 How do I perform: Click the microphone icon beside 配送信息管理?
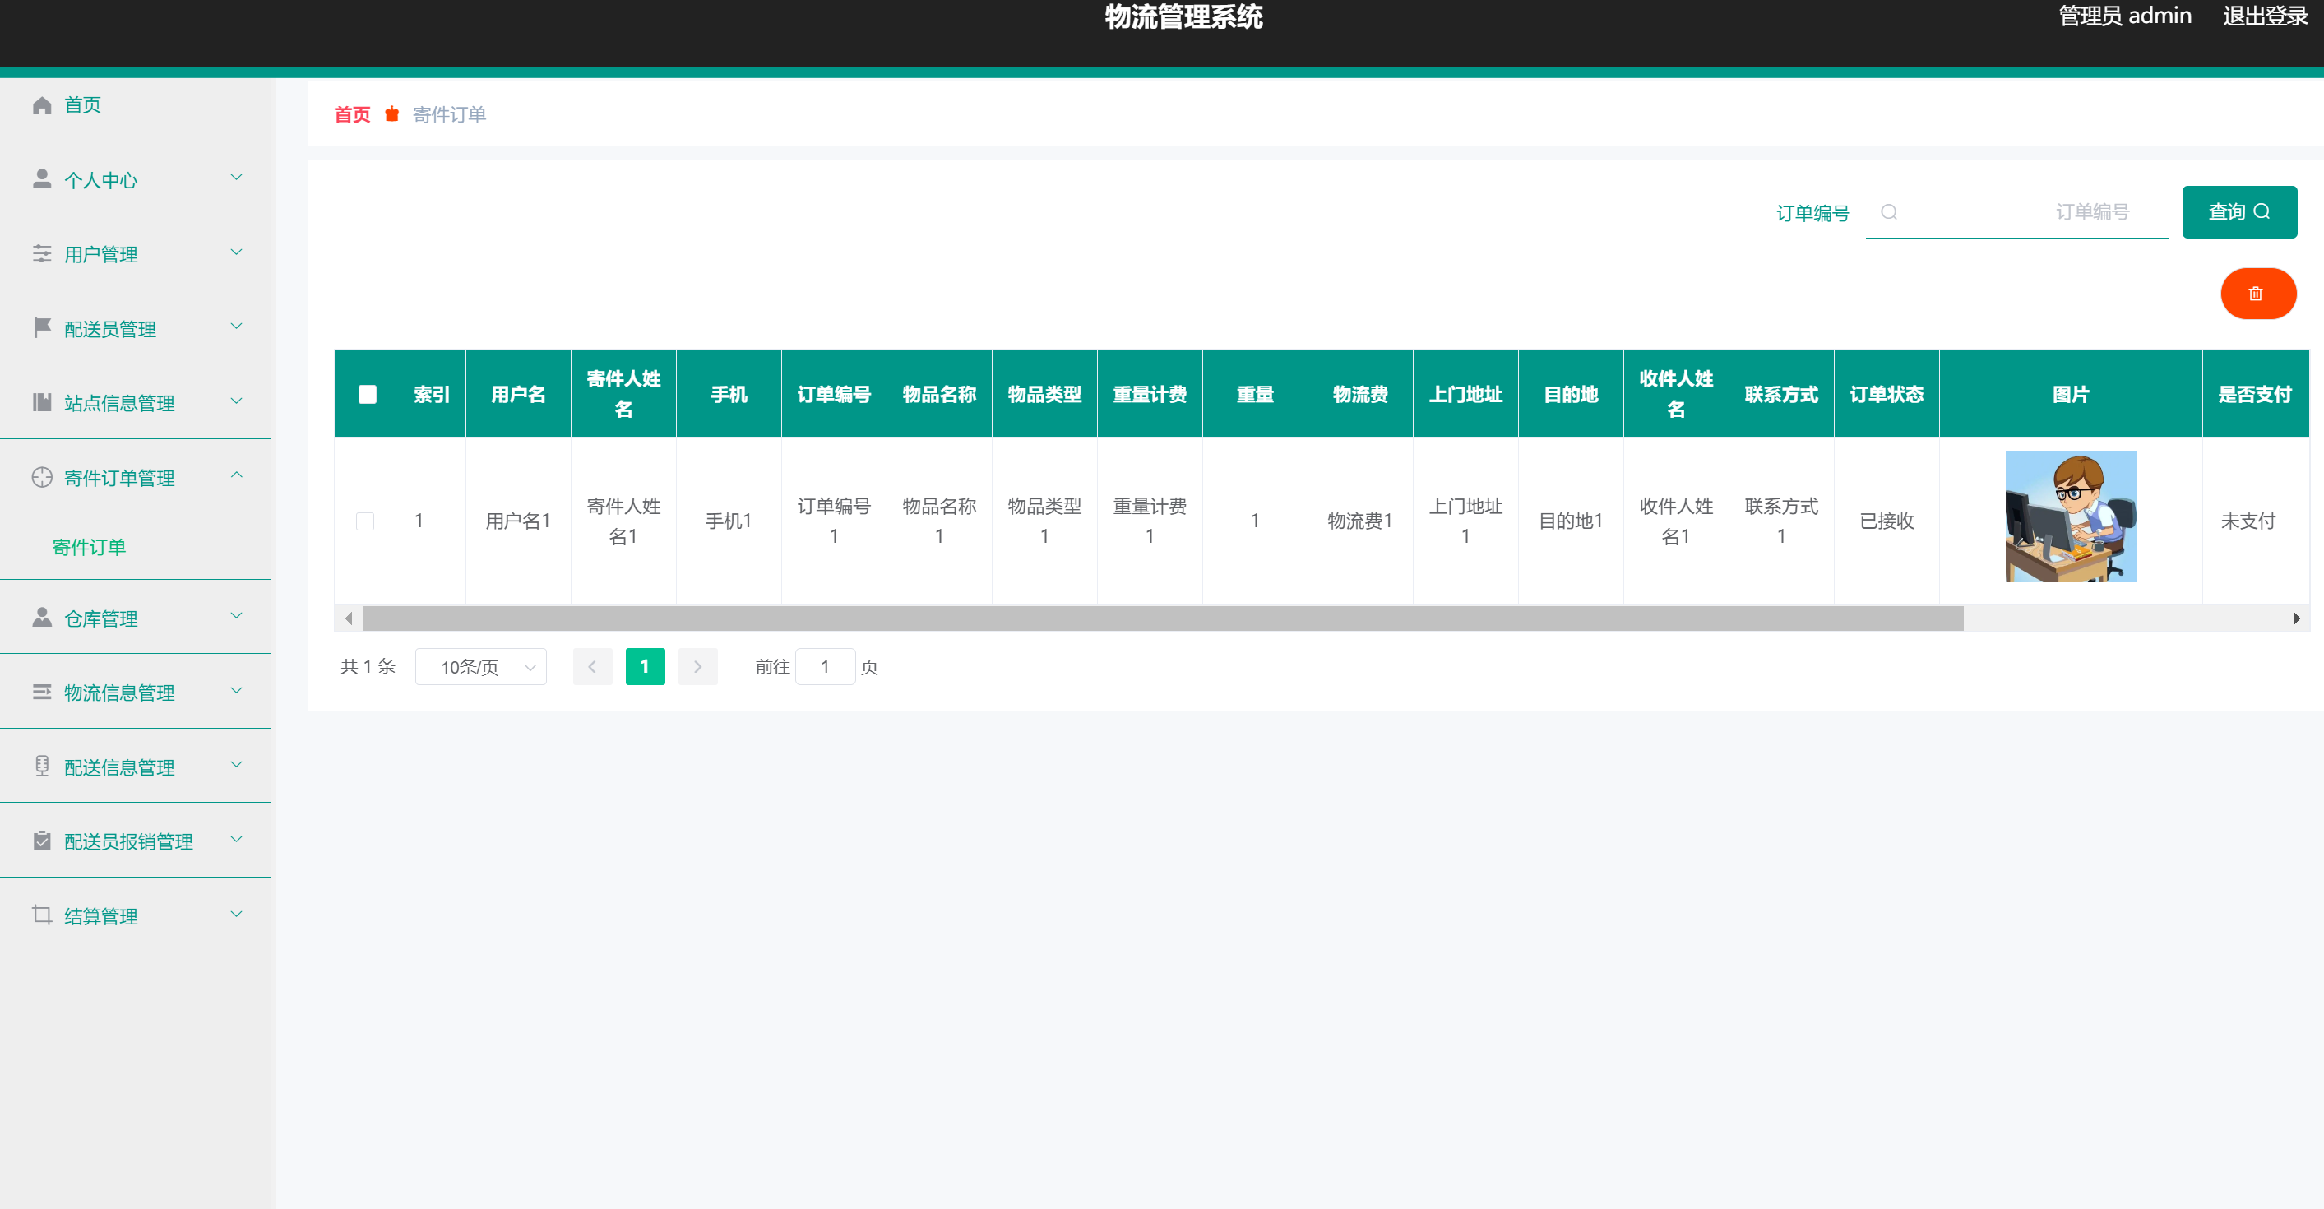click(x=41, y=766)
